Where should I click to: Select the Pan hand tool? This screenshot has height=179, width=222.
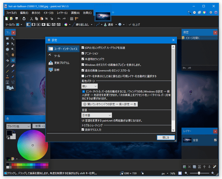click(13, 55)
